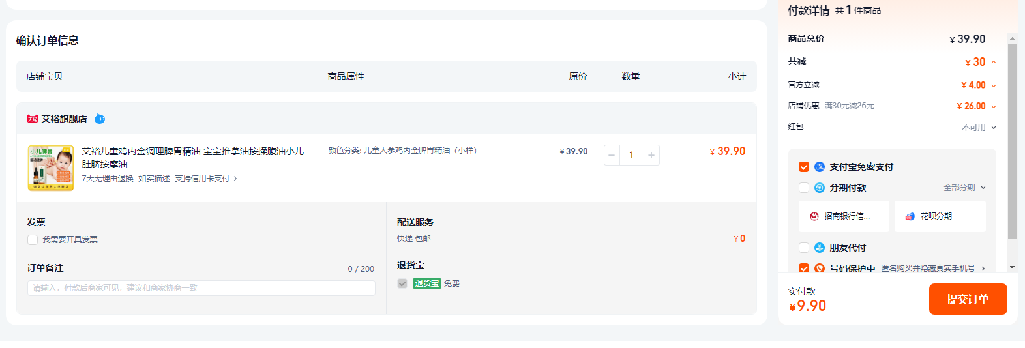
Task: Collapse the 共减 discount details
Action: [x=994, y=63]
